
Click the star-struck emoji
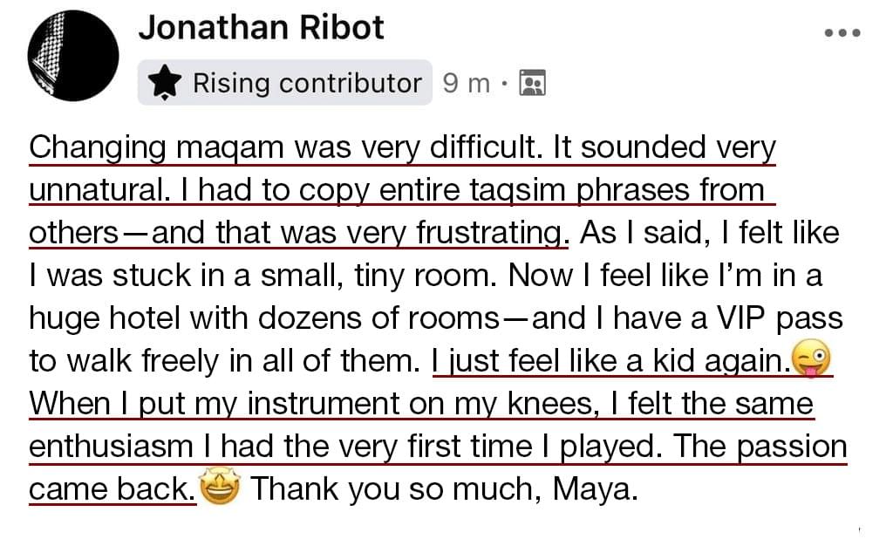[218, 489]
